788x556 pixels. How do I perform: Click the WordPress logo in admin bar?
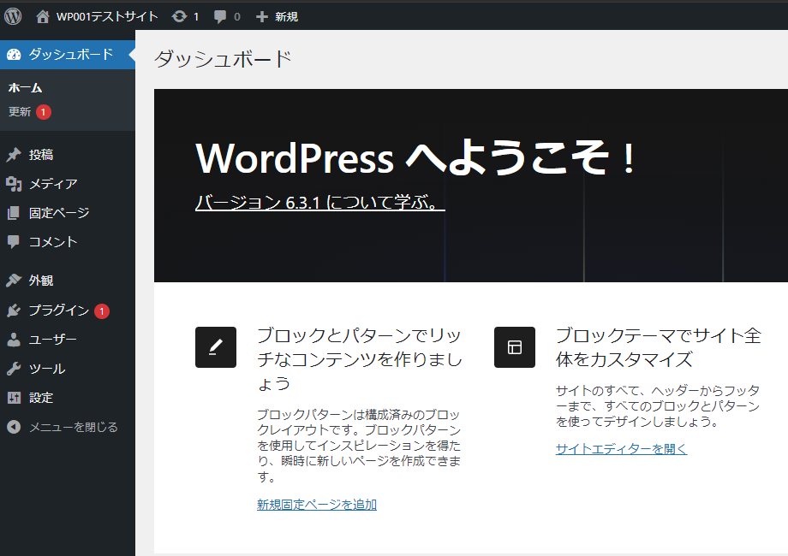pyautogui.click(x=13, y=15)
